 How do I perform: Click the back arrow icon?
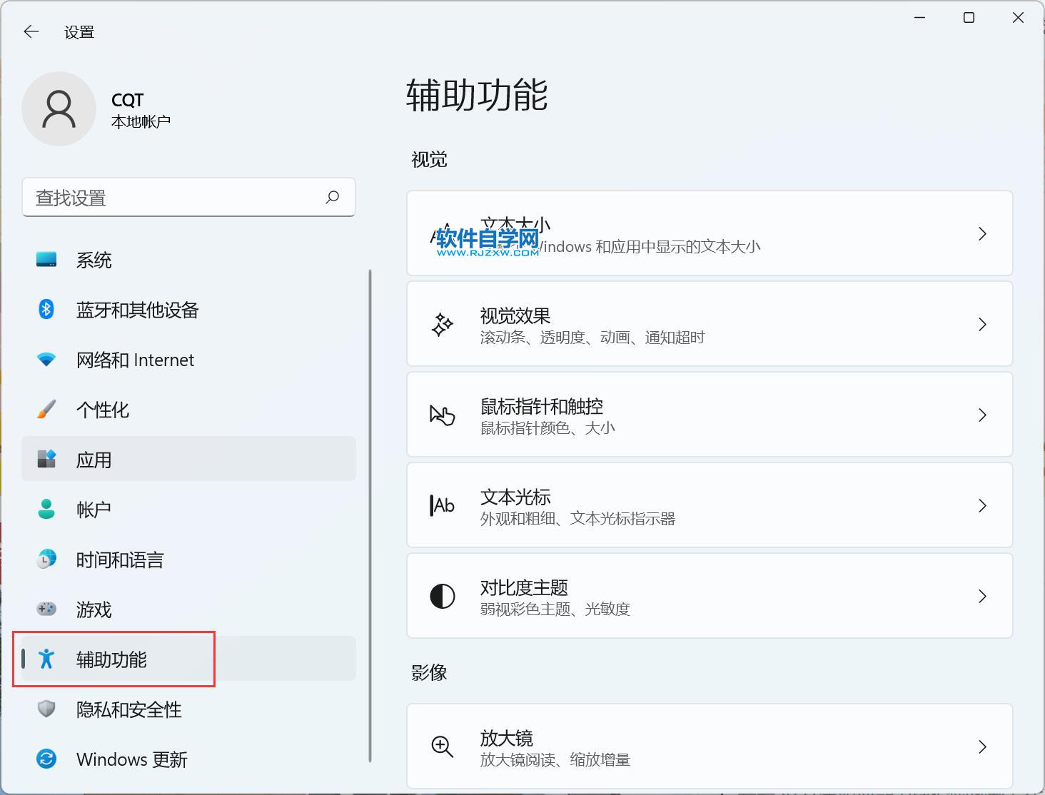tap(31, 31)
